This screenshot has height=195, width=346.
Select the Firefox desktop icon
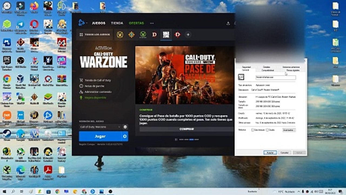(x=34, y=7)
